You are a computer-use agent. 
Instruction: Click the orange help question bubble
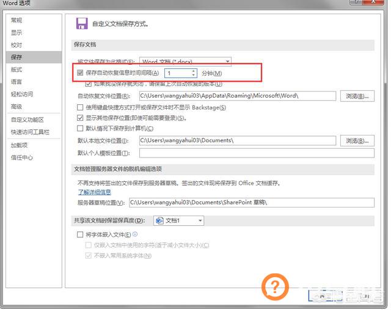[x=275, y=287]
